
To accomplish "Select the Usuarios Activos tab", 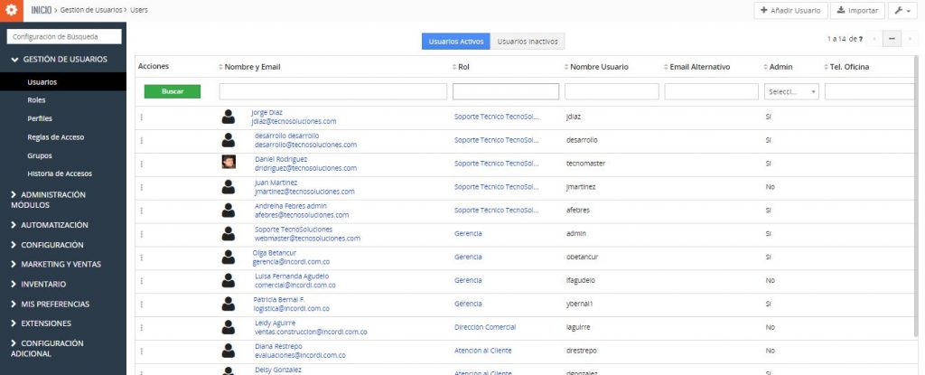I will [x=457, y=42].
